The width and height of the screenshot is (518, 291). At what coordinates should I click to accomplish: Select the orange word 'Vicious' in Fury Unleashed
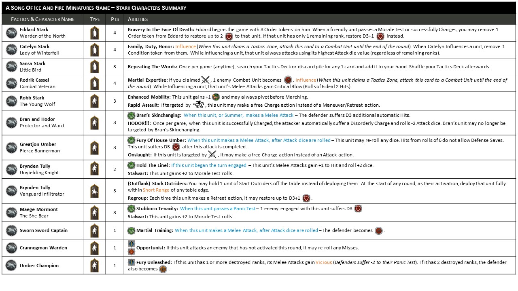coord(324,262)
